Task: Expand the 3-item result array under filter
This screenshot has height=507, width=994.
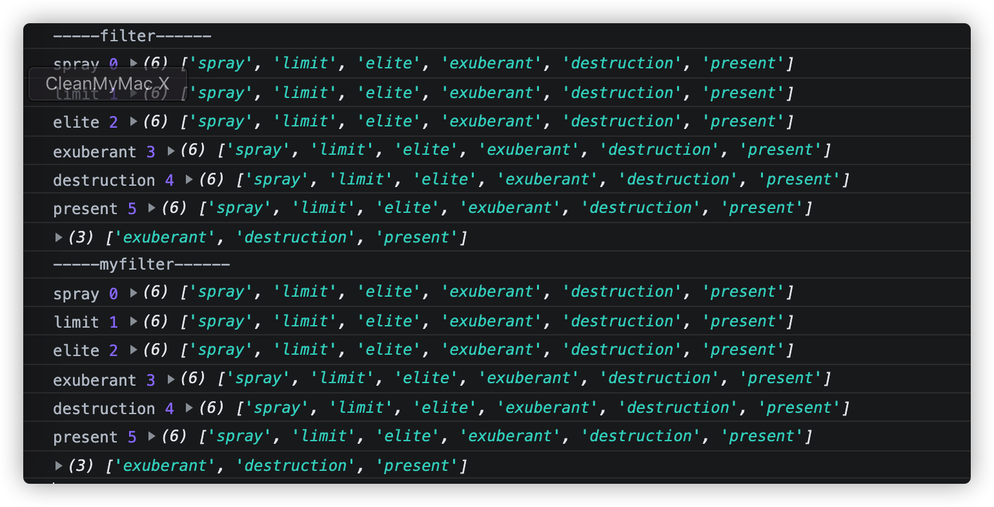Action: coord(59,237)
